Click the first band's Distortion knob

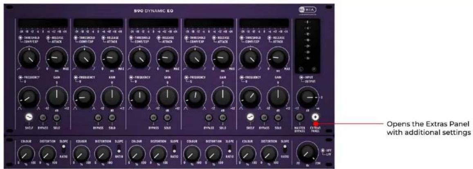47,154
